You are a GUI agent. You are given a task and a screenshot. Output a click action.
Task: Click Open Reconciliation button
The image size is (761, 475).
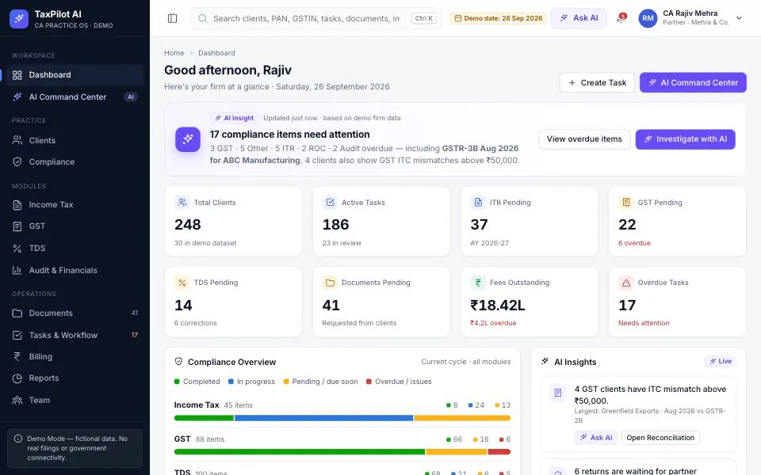click(x=660, y=438)
